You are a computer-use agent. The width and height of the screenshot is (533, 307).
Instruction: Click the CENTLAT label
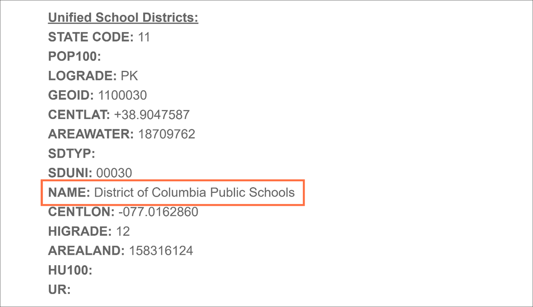click(x=79, y=114)
